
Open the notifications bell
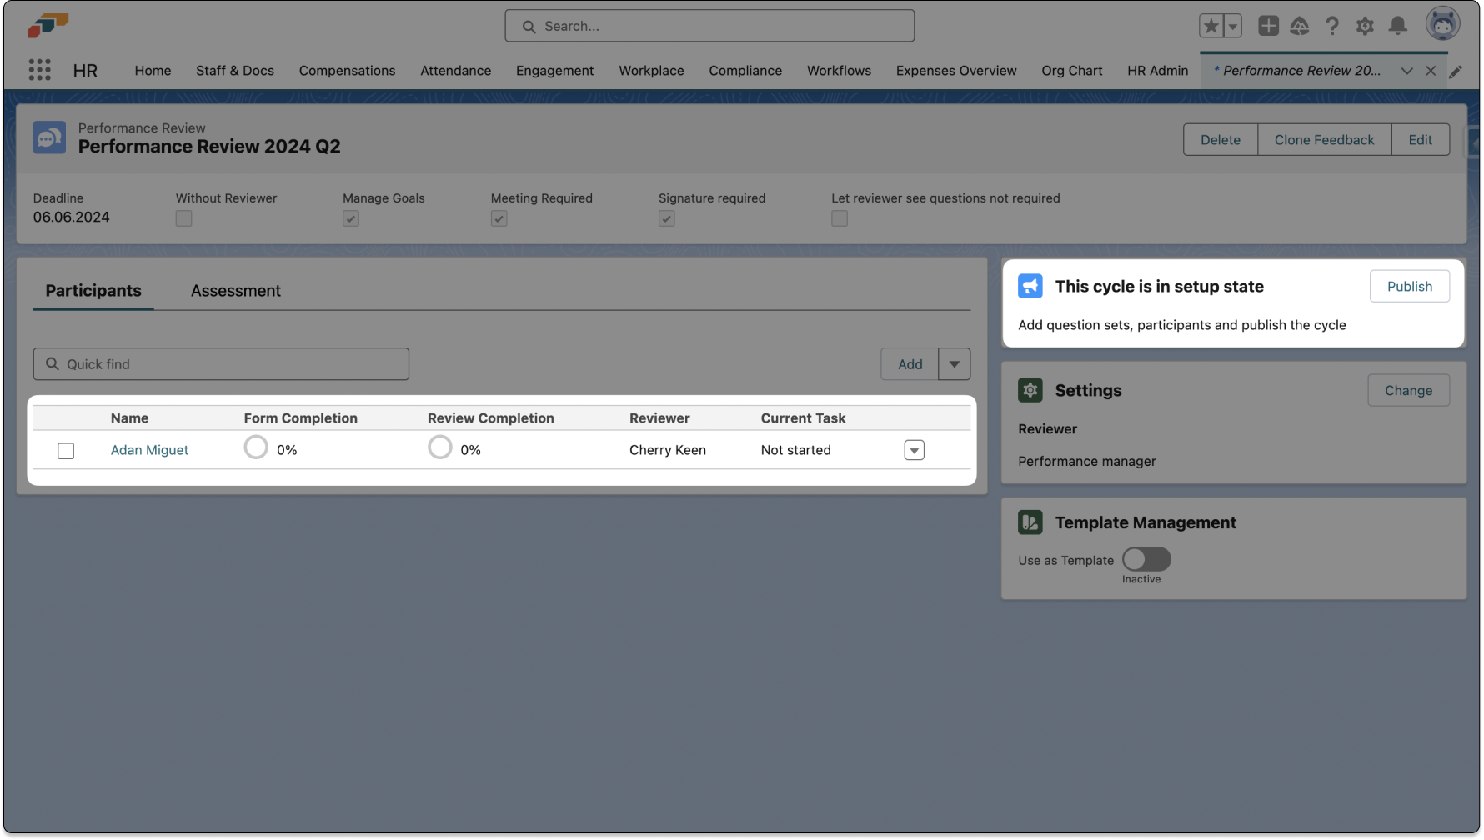tap(1397, 26)
